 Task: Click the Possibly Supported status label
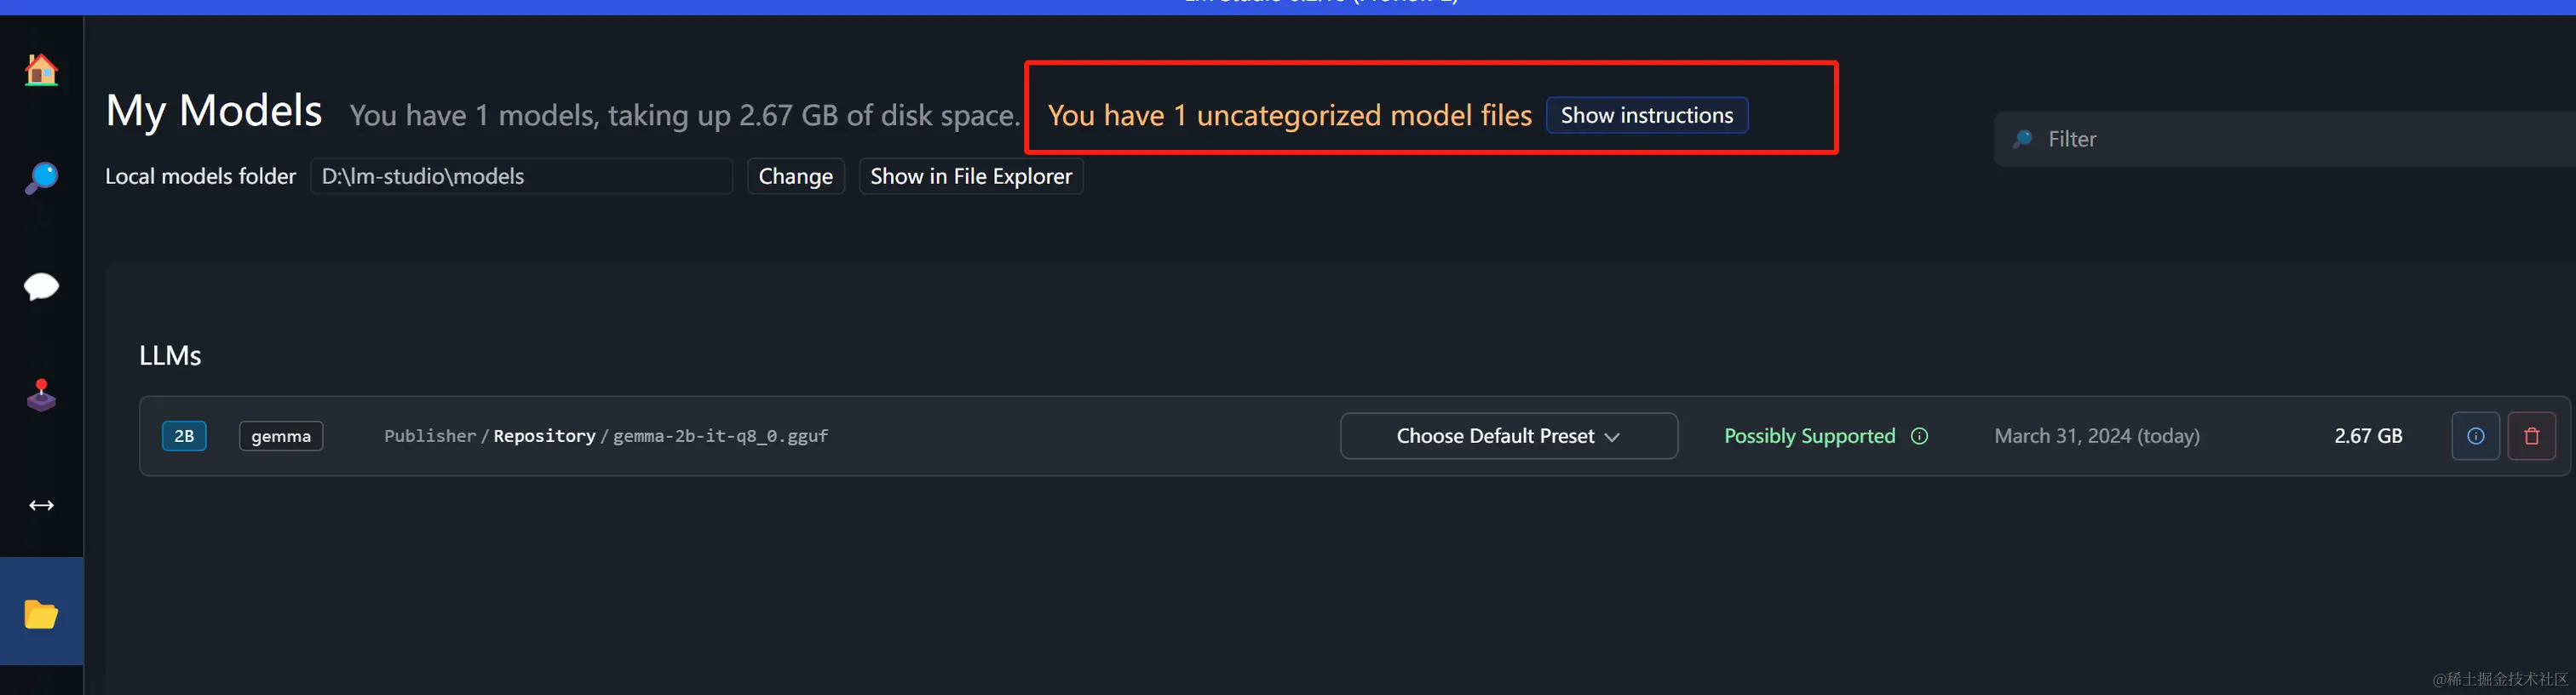(x=1809, y=436)
